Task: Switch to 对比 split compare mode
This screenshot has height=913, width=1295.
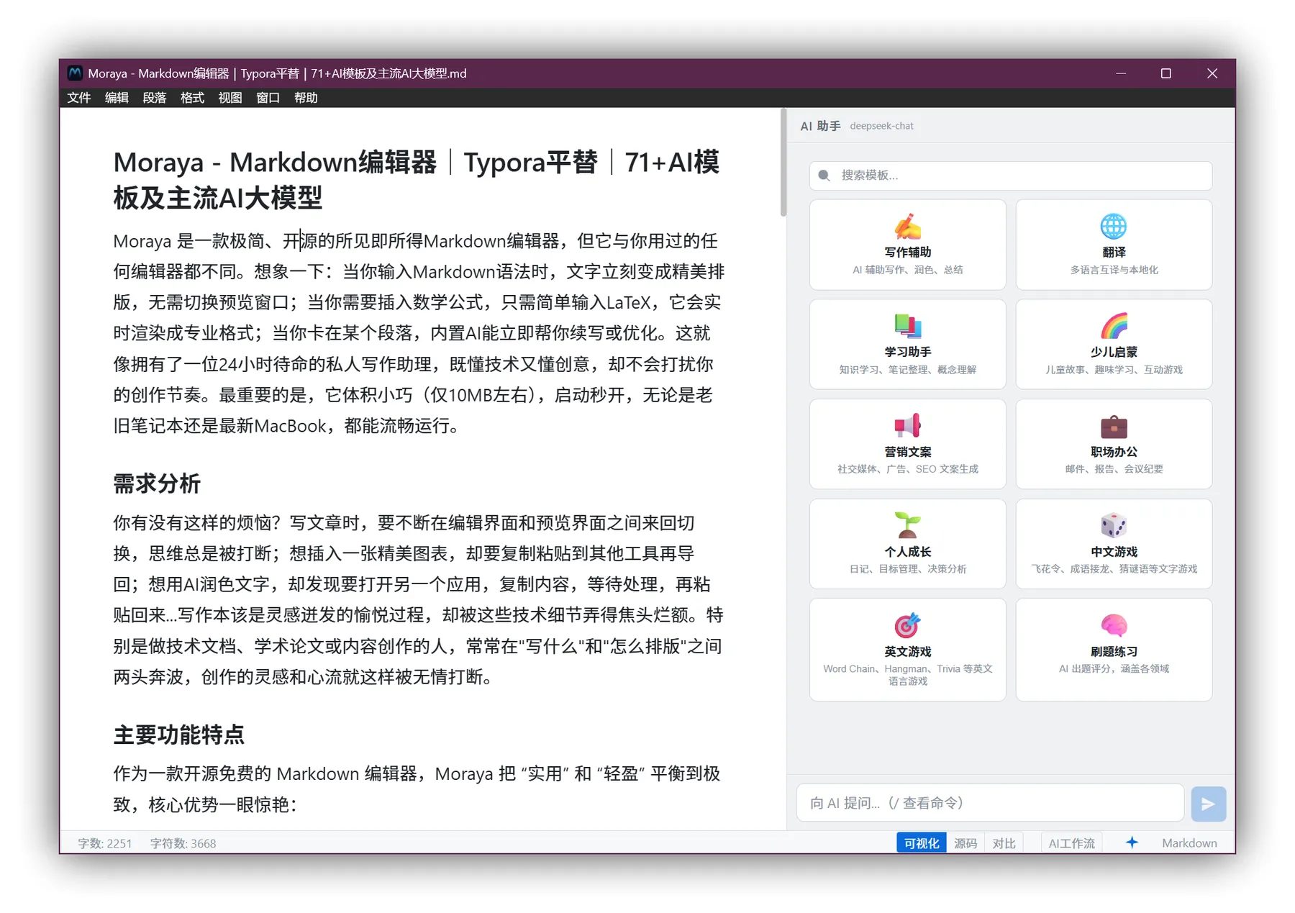Action: [1004, 843]
